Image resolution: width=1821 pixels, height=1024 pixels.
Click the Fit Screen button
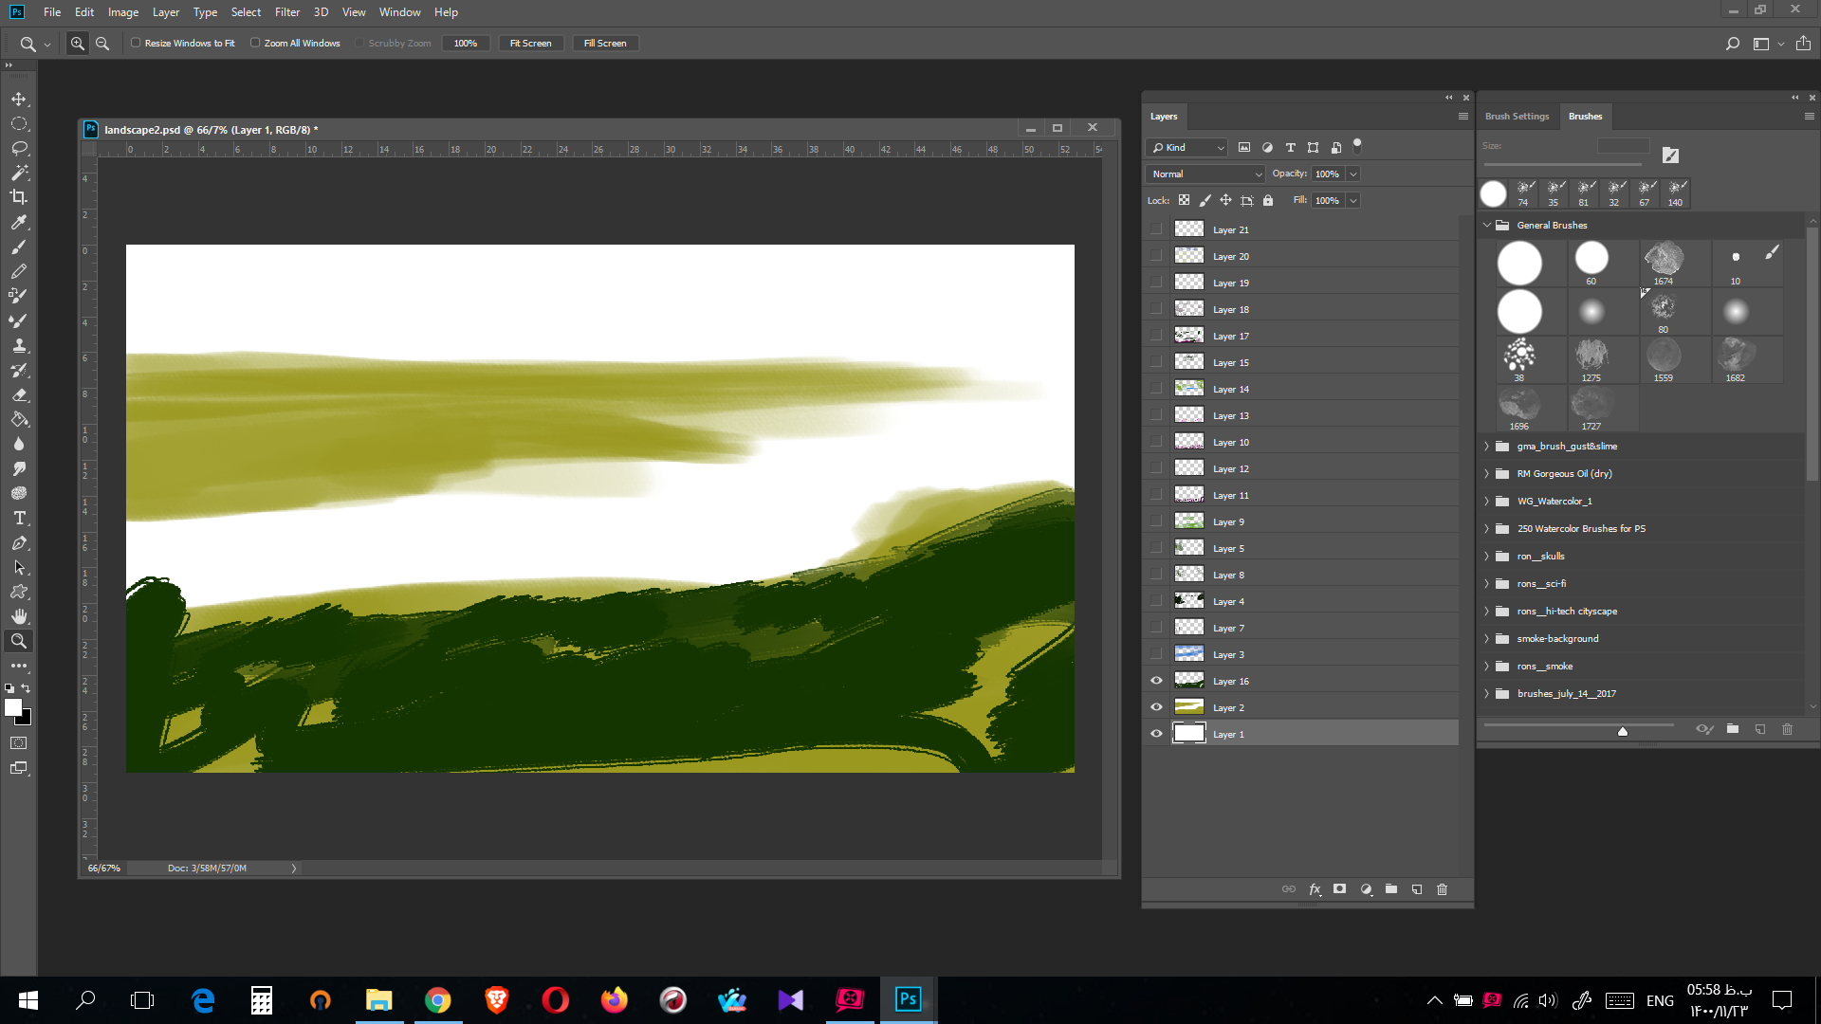(530, 44)
